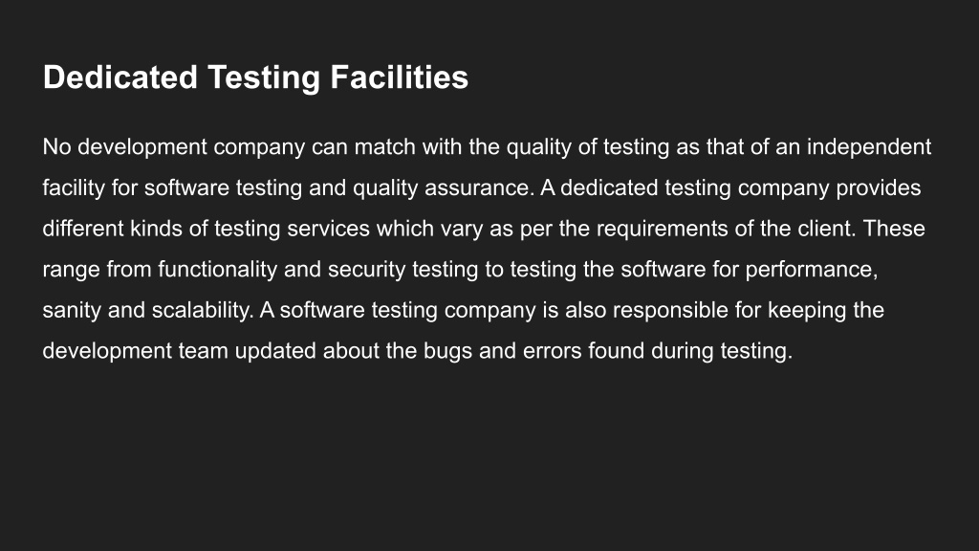Click the word "performance," in the paragraph
979x551 pixels.
(x=812, y=270)
